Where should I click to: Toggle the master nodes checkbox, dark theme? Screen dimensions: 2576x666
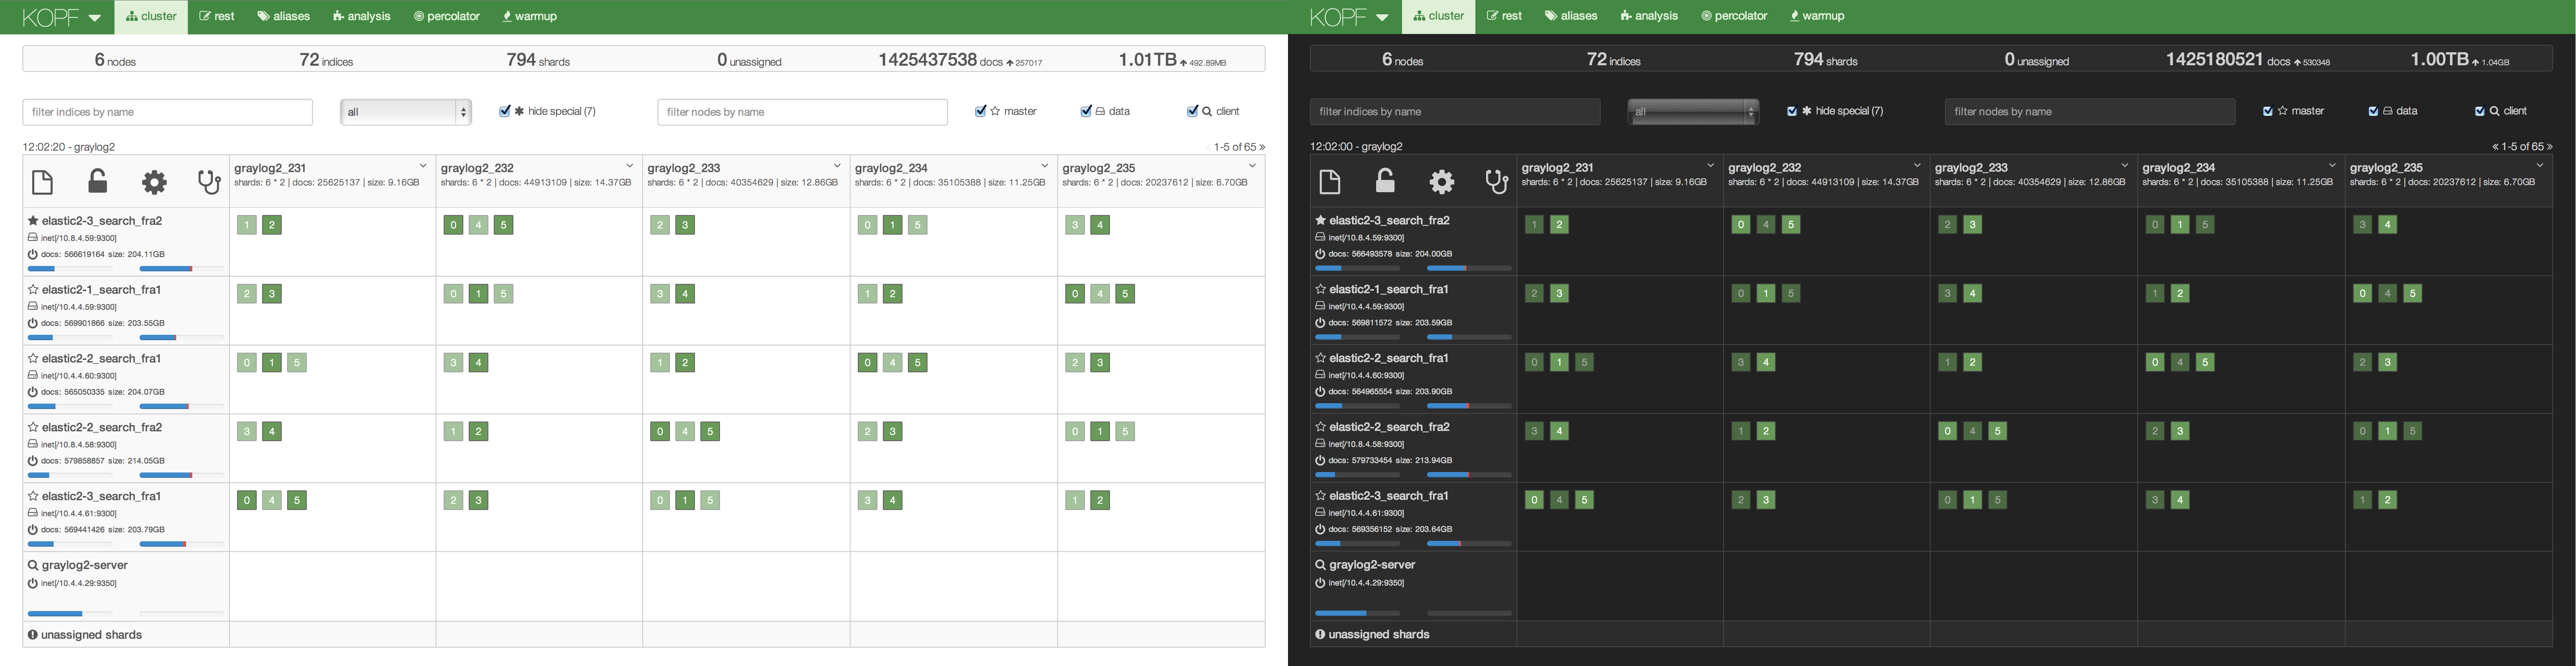2268,111
